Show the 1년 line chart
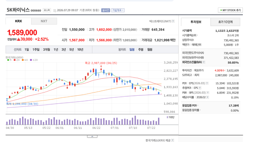 (x=56, y=50)
